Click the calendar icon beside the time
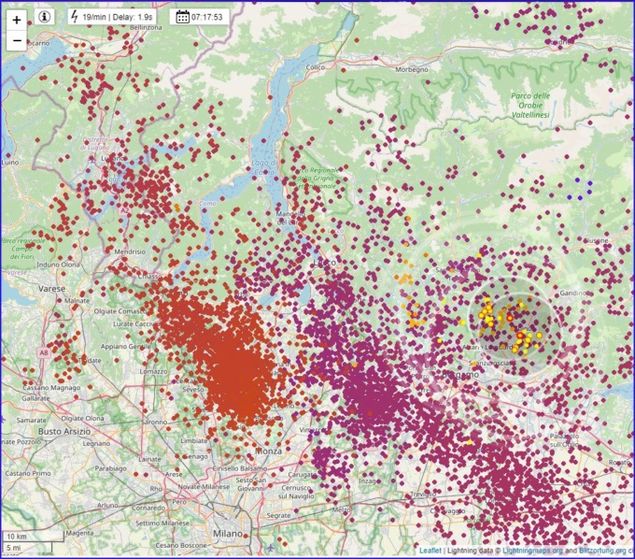The width and height of the screenshot is (635, 559). [x=182, y=16]
